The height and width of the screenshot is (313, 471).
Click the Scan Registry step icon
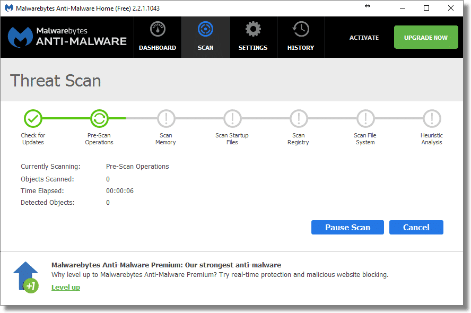(299, 119)
